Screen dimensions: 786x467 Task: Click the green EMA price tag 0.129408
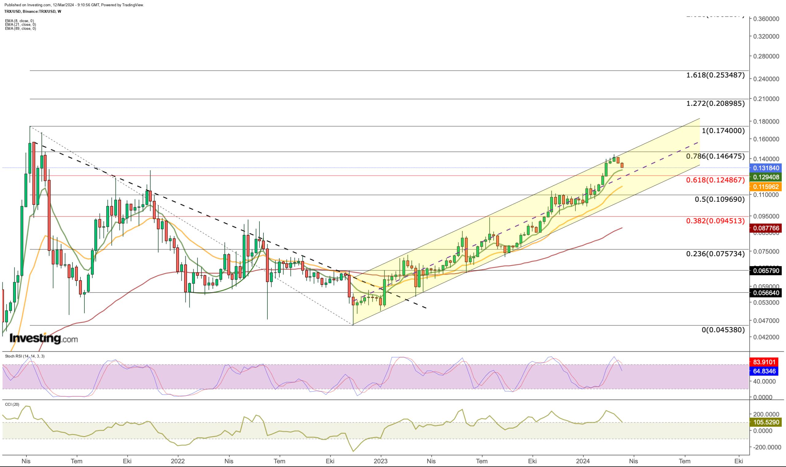765,177
